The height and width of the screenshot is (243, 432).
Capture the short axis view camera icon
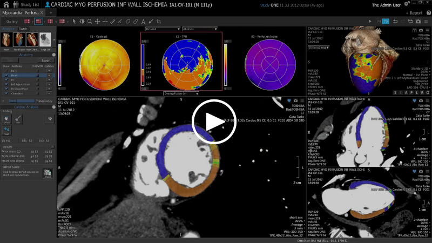pyautogui.click(x=295, y=101)
